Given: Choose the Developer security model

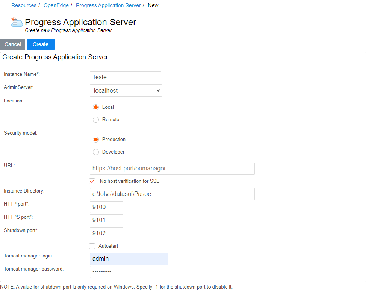Looking at the screenshot, I should [x=96, y=152].
